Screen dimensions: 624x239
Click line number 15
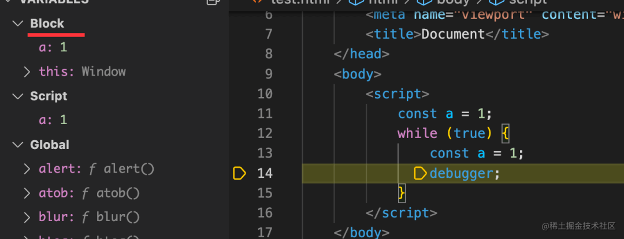coord(265,193)
